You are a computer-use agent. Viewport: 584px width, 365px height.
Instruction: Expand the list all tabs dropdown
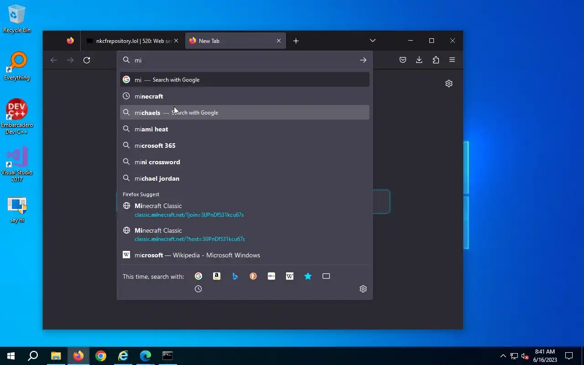(x=373, y=41)
